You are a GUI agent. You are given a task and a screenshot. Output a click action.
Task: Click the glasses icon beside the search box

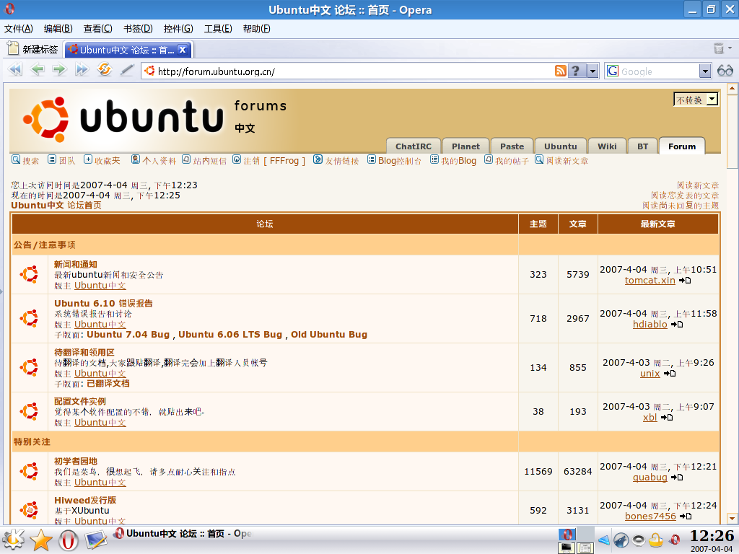[x=725, y=71]
